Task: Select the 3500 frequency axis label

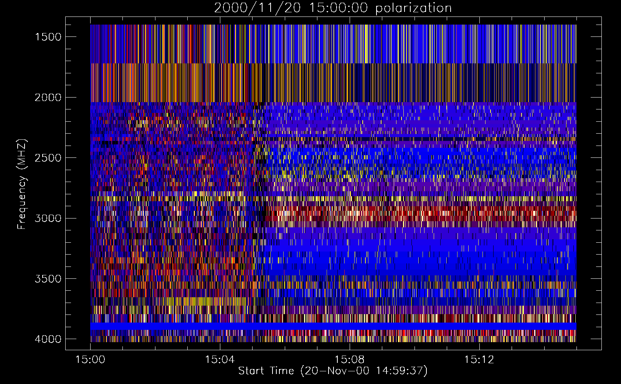Action: point(48,279)
